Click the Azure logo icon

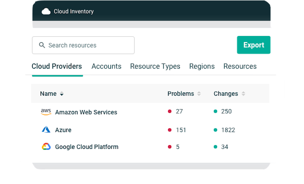[x=46, y=130]
